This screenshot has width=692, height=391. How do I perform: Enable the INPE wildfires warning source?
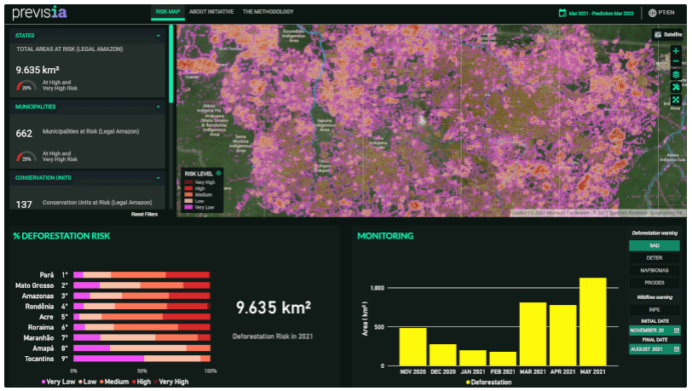(653, 309)
